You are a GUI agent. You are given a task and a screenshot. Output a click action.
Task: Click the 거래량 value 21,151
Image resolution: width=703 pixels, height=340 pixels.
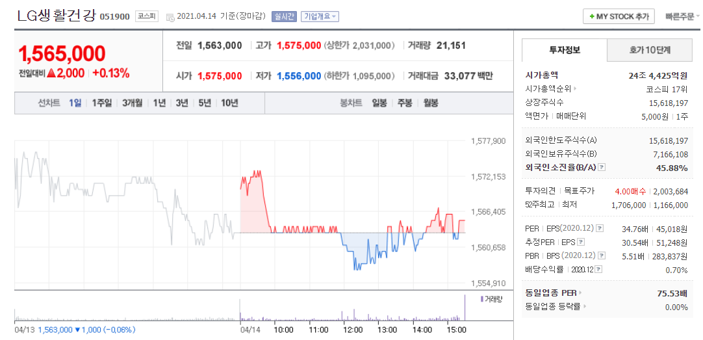click(451, 46)
